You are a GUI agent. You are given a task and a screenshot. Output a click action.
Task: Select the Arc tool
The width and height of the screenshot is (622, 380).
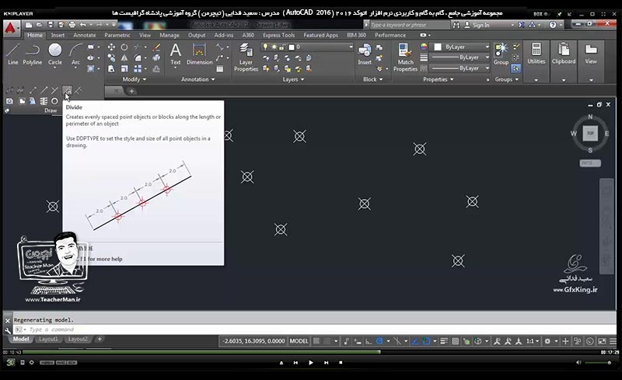pyautogui.click(x=75, y=54)
